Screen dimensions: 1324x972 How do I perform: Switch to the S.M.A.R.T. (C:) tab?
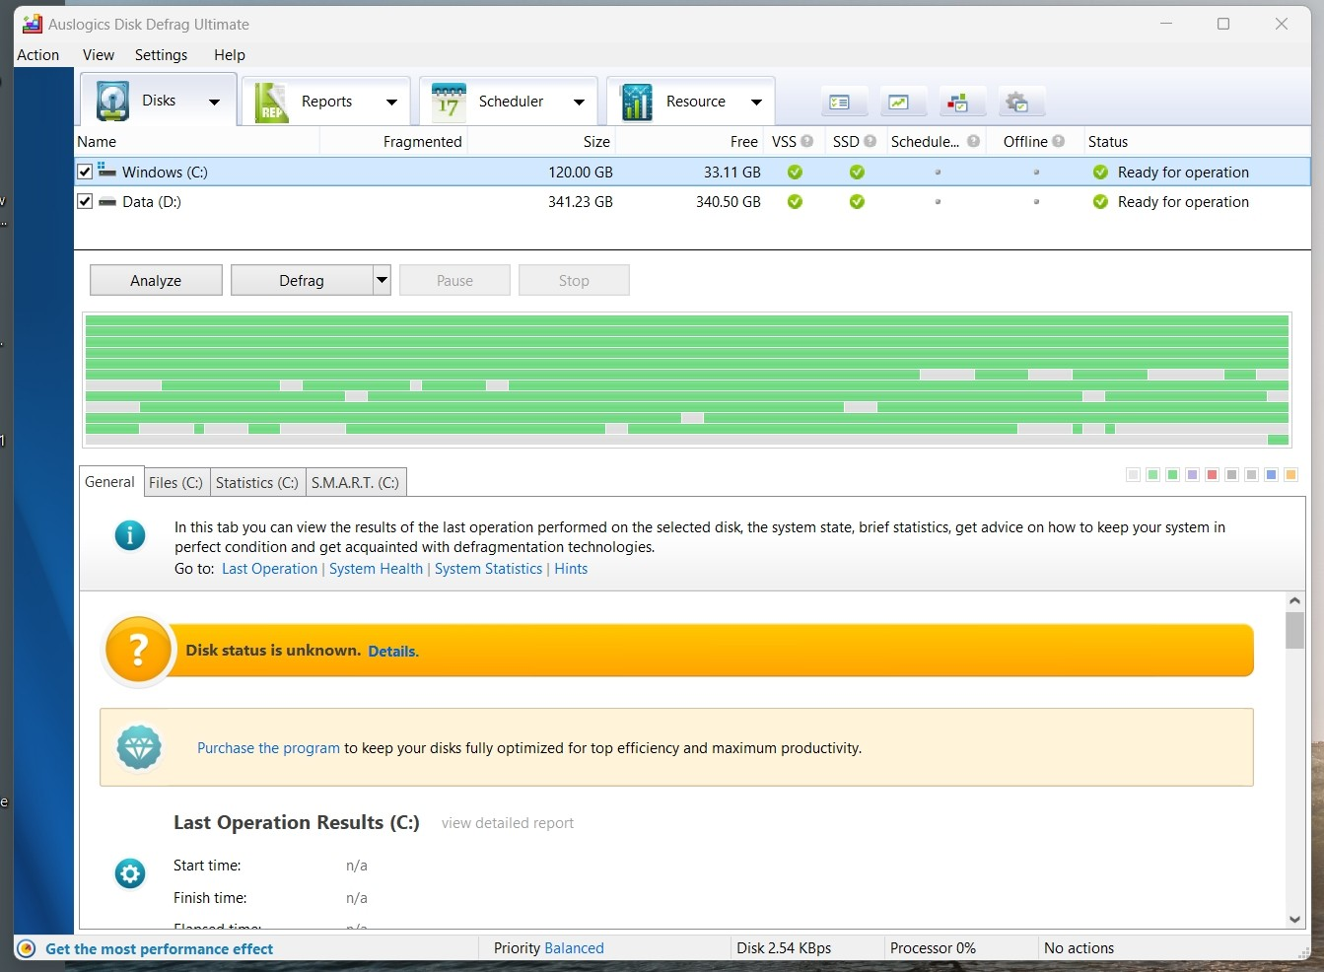point(355,482)
